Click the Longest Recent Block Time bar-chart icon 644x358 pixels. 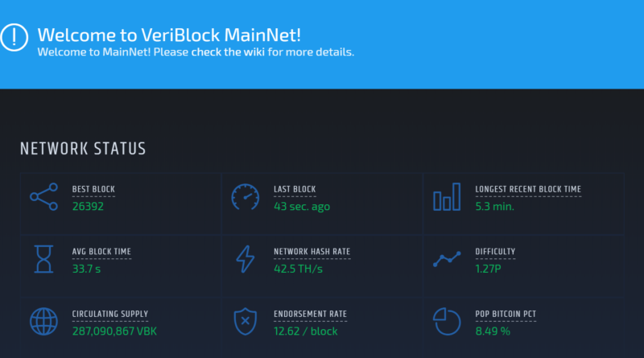coord(447,196)
